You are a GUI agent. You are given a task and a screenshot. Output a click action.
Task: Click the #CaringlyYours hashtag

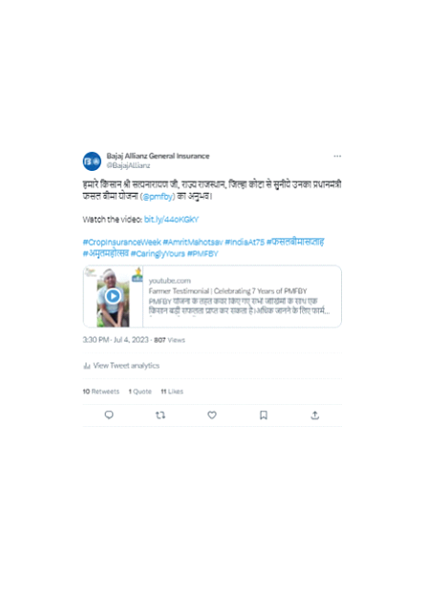[x=158, y=253]
